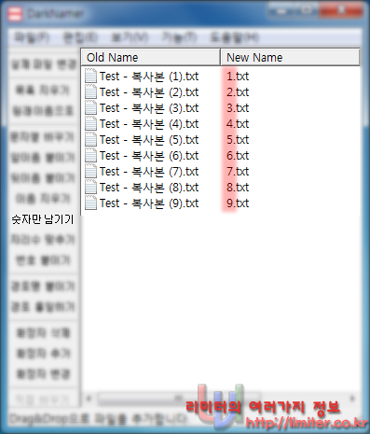Click the file icon of Test - 복사본 (6).txt
This screenshot has height=434, width=370.
coord(90,156)
